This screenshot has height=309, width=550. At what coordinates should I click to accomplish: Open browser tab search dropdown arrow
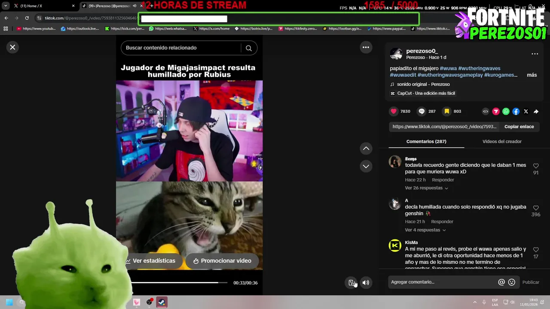pyautogui.click(x=5, y=6)
